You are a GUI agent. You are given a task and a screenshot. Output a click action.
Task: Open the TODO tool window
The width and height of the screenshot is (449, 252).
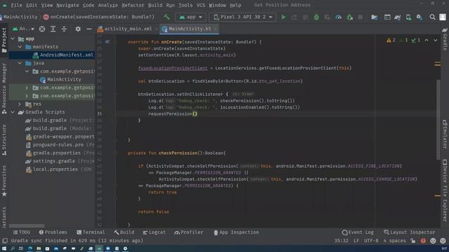pyautogui.click(x=22, y=232)
